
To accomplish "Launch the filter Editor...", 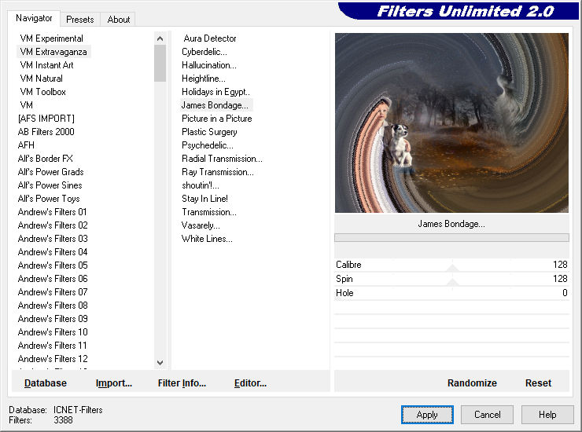I will point(250,383).
